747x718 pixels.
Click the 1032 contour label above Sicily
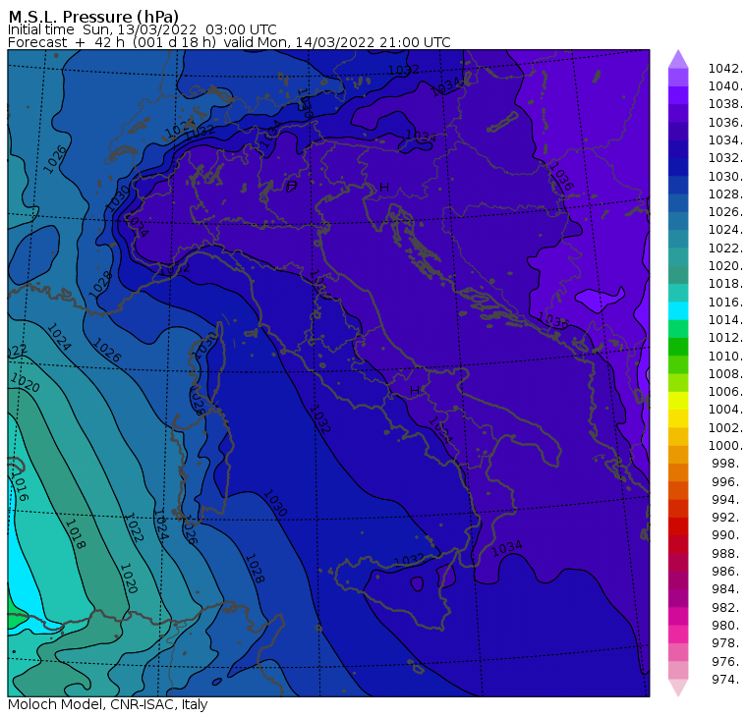[x=409, y=560]
